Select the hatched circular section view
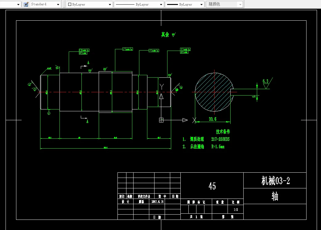This screenshot has height=230, width=321. pyautogui.click(x=214, y=92)
